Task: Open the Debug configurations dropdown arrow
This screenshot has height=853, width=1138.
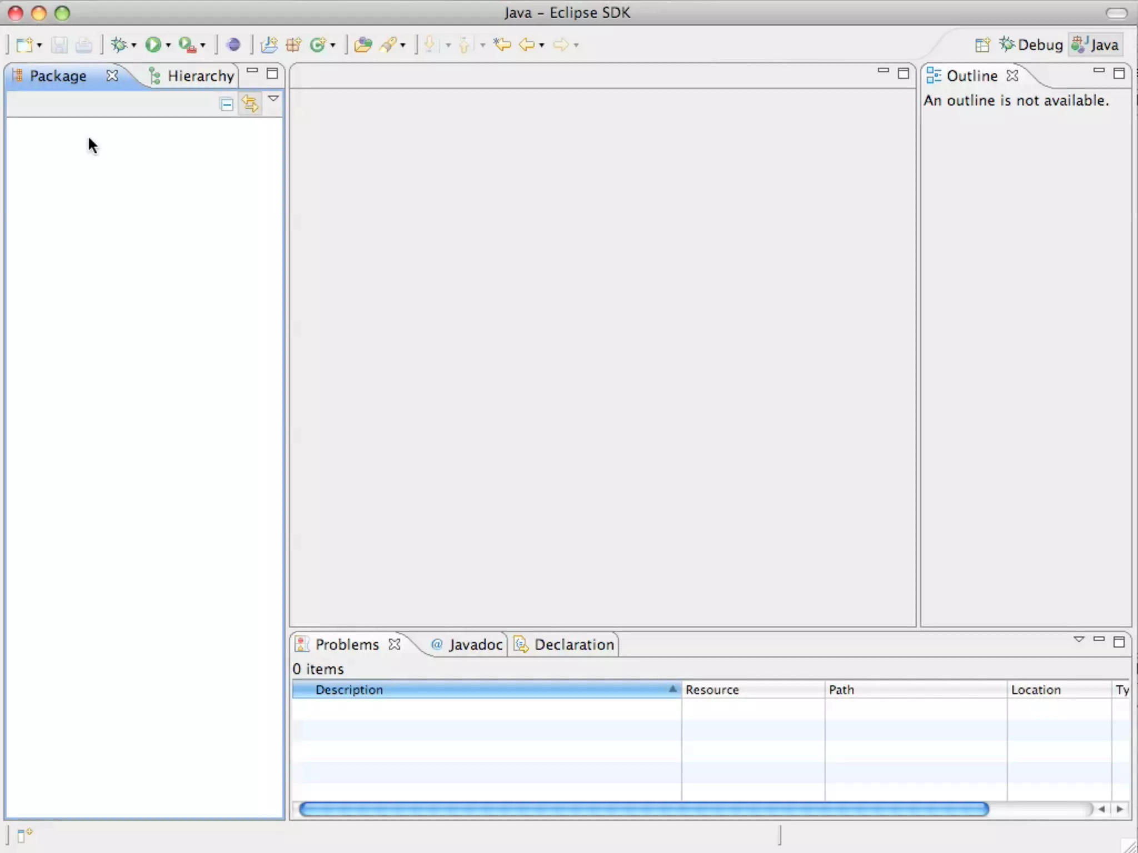Action: click(x=134, y=46)
